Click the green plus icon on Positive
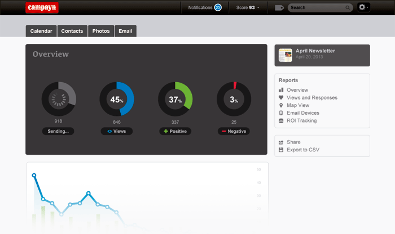 pos(166,131)
